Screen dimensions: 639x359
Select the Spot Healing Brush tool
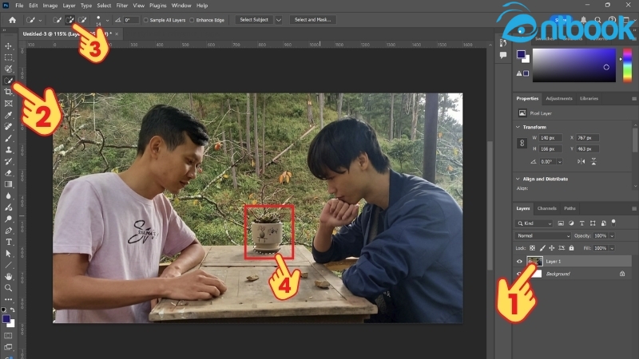click(x=8, y=127)
